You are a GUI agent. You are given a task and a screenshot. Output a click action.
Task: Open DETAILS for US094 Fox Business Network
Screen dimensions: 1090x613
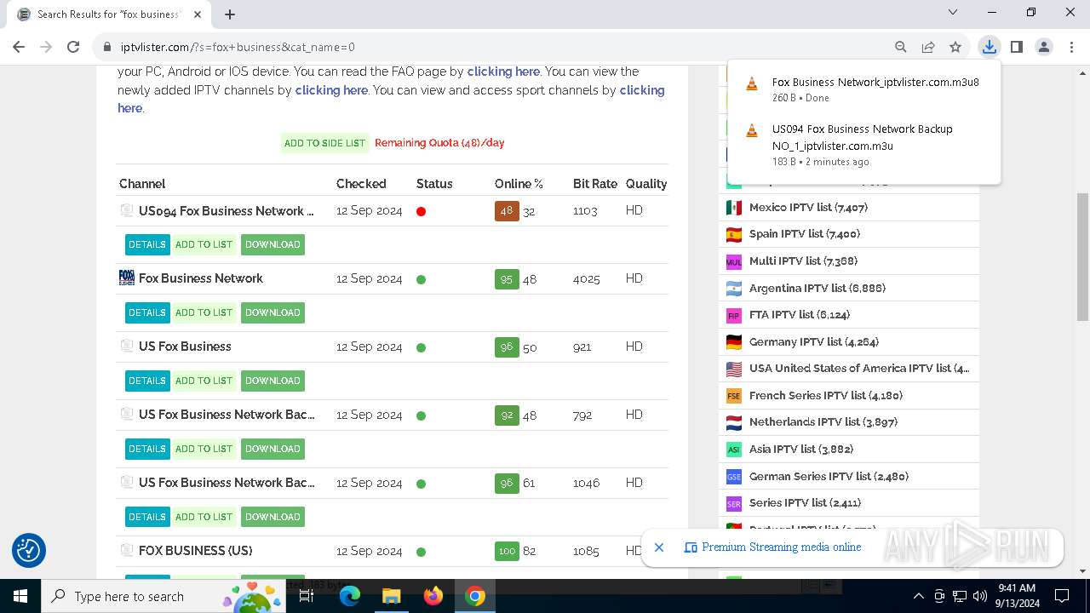147,244
